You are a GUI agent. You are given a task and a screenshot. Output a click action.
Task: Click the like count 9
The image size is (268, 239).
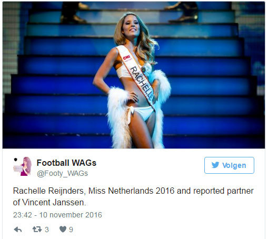[x=71, y=230]
